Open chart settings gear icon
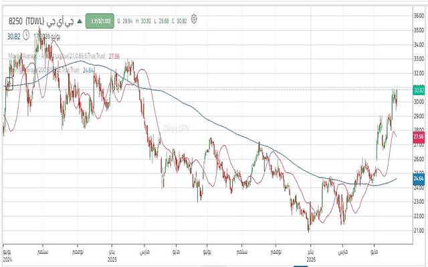Viewport: 428px width, 267px height. pos(194,19)
